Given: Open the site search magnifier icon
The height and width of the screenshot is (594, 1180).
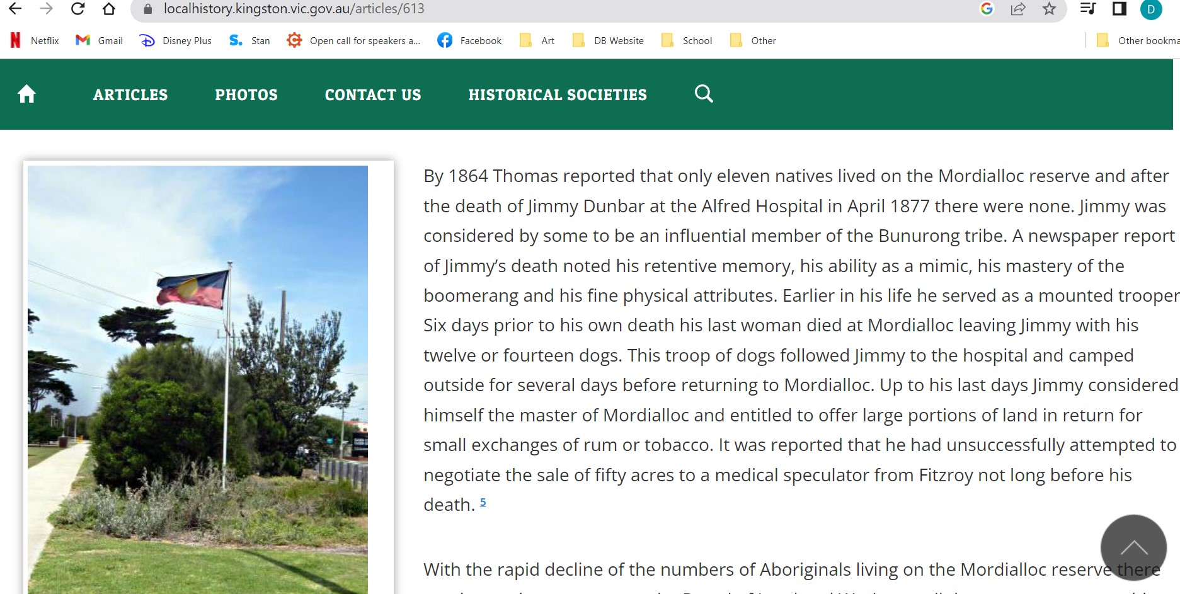Looking at the screenshot, I should pyautogui.click(x=704, y=94).
